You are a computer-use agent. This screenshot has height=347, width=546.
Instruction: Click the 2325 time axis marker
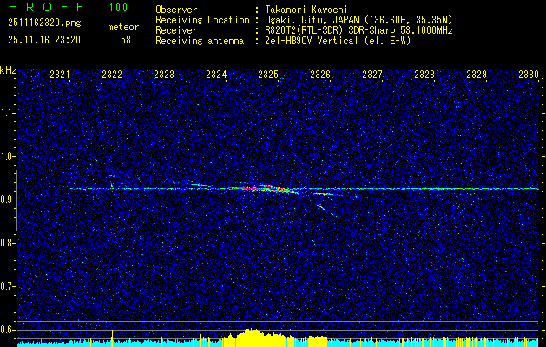[x=268, y=74]
